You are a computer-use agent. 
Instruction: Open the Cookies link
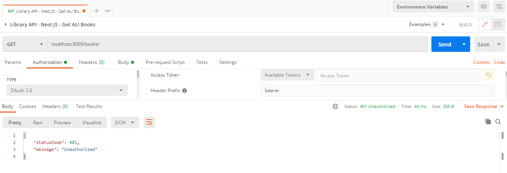[481, 62]
